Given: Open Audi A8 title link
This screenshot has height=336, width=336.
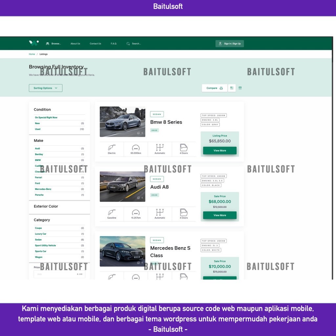Looking at the screenshot, I should click(x=159, y=187).
